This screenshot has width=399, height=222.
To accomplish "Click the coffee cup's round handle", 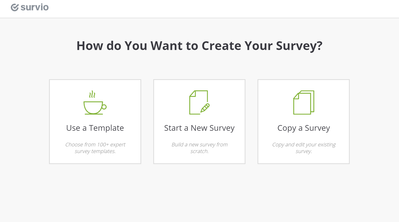I will [104, 107].
